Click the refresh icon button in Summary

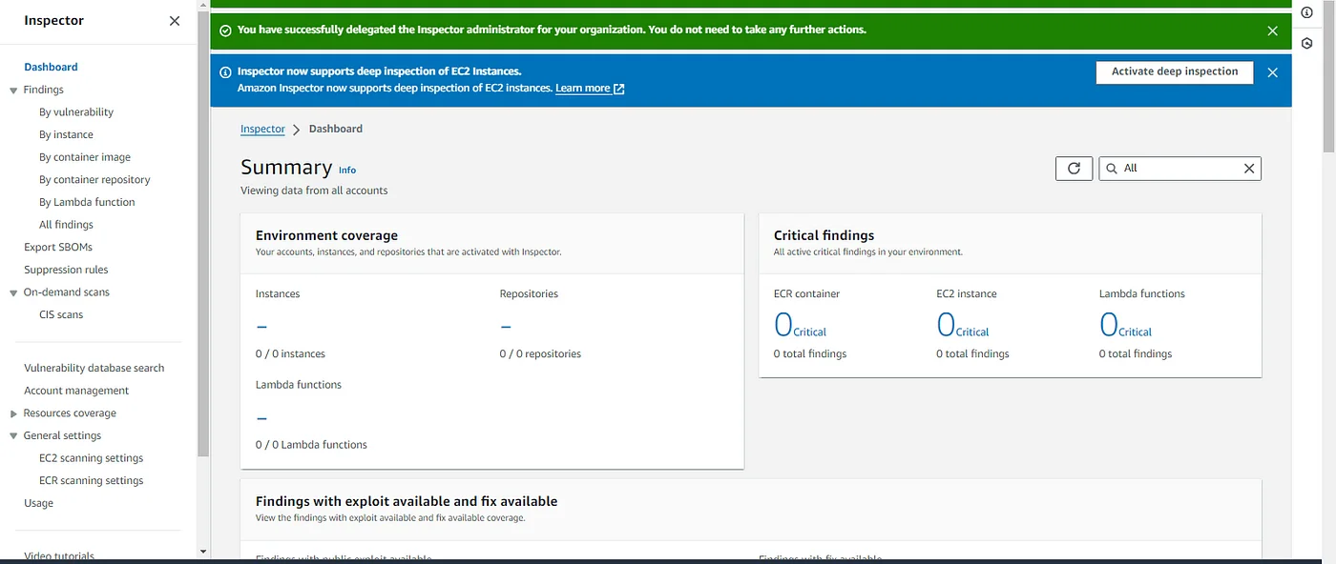point(1074,169)
